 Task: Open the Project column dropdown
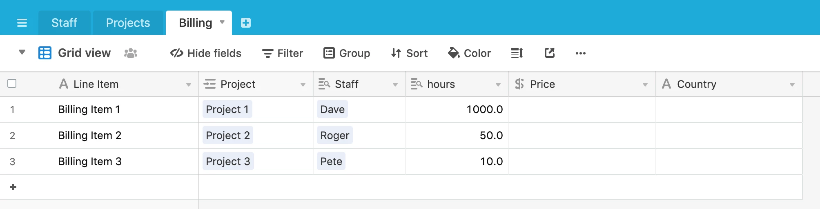tap(303, 85)
